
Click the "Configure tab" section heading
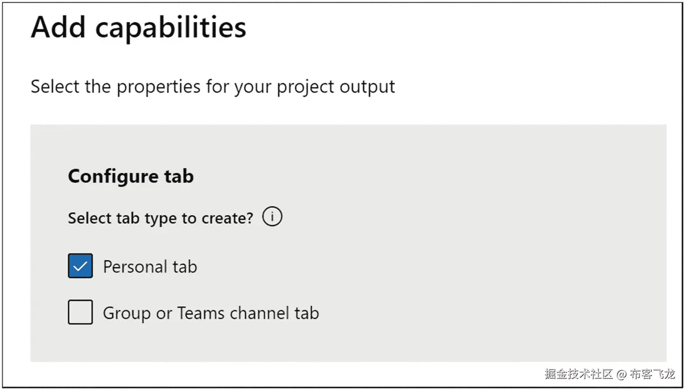tap(131, 176)
